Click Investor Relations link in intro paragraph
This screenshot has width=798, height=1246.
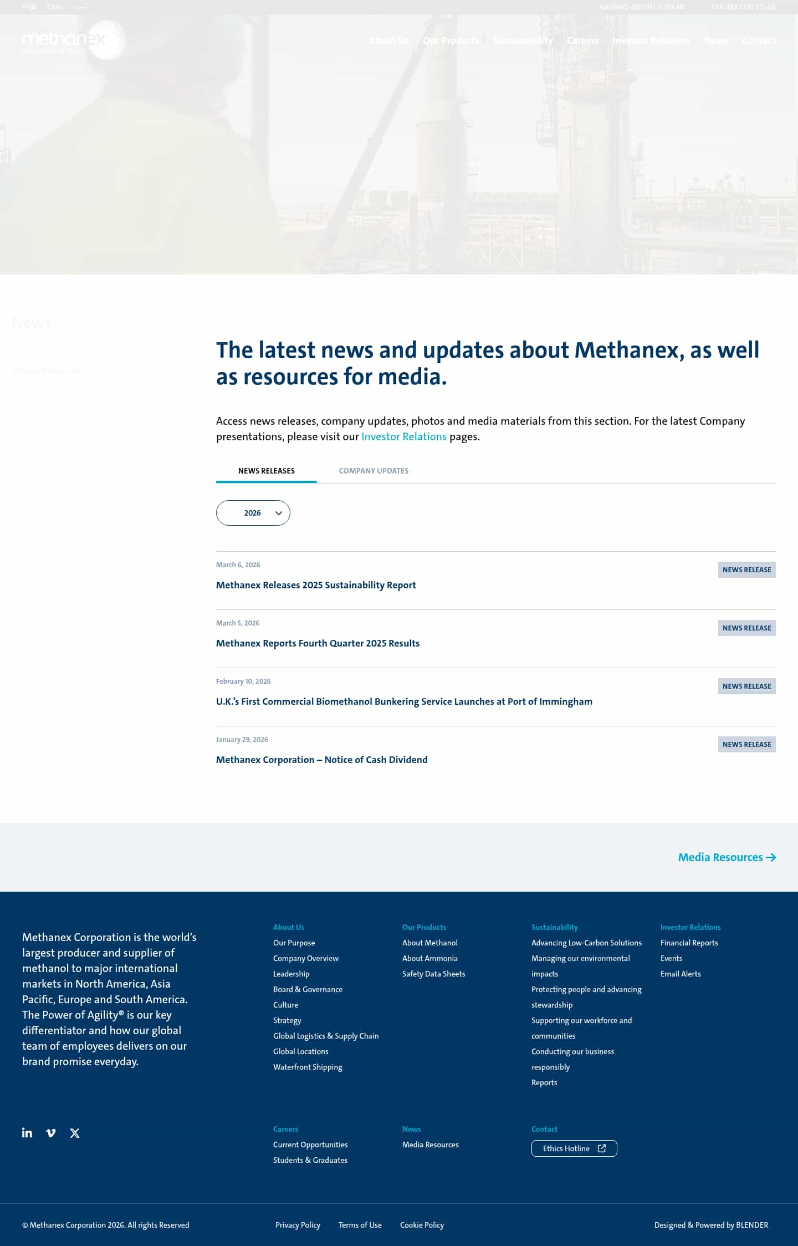click(404, 436)
